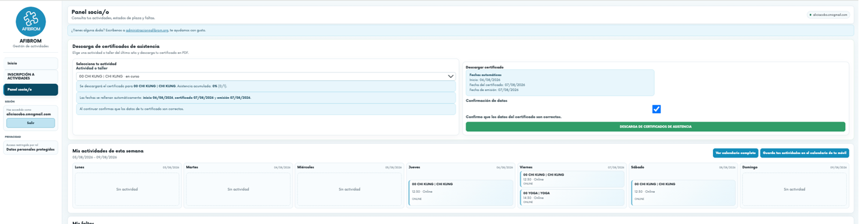Screen dimensions: 859x224
Task: Click Descarga de certificados de asistencia button
Action: 655,127
